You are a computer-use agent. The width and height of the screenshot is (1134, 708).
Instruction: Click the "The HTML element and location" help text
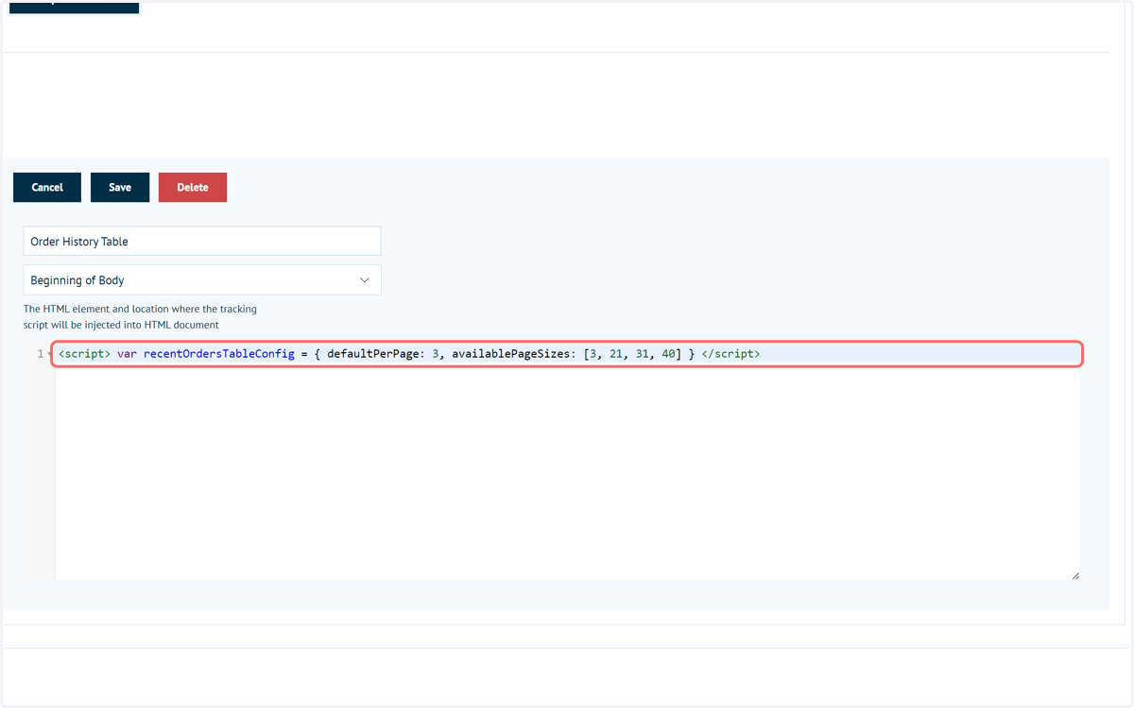[140, 317]
